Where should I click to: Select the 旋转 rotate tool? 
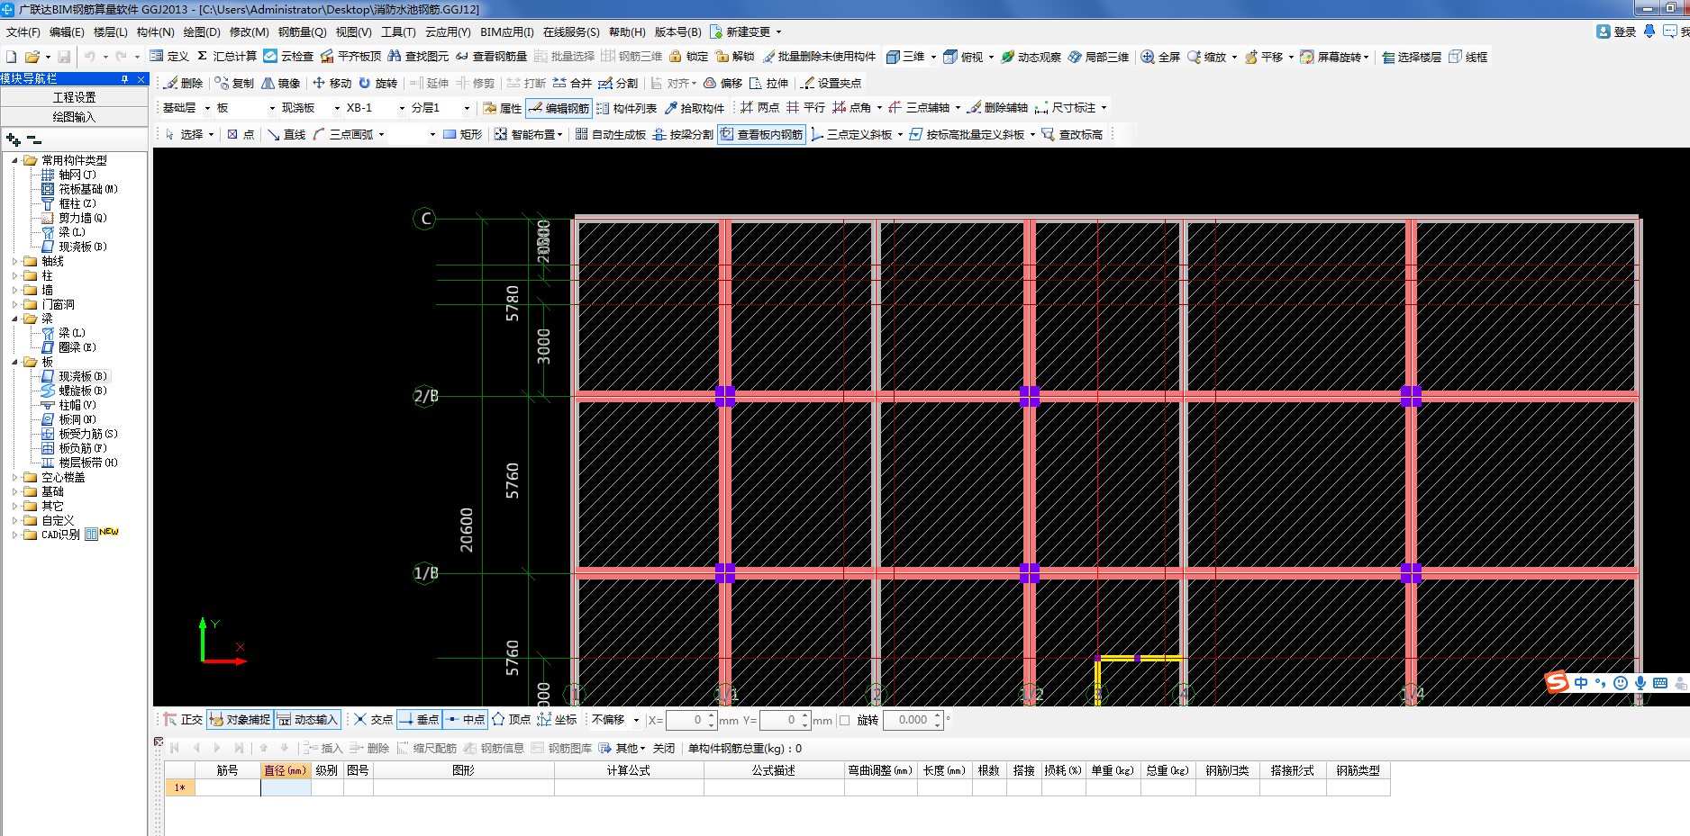pyautogui.click(x=377, y=83)
